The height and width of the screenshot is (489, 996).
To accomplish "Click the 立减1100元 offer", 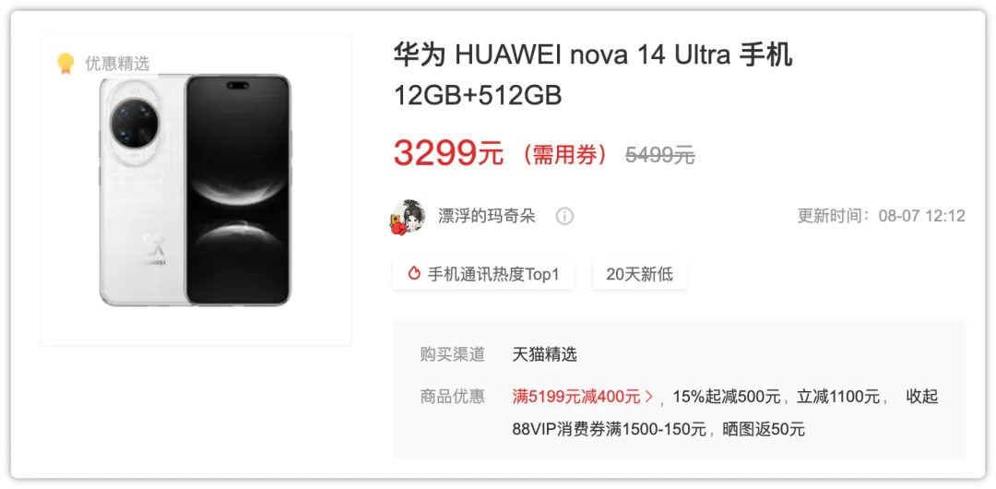I will point(838,397).
